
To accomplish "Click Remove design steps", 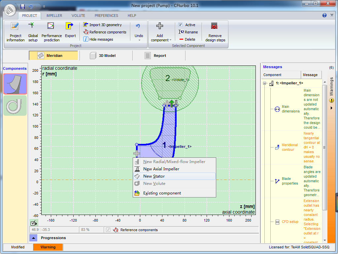I will [215, 32].
